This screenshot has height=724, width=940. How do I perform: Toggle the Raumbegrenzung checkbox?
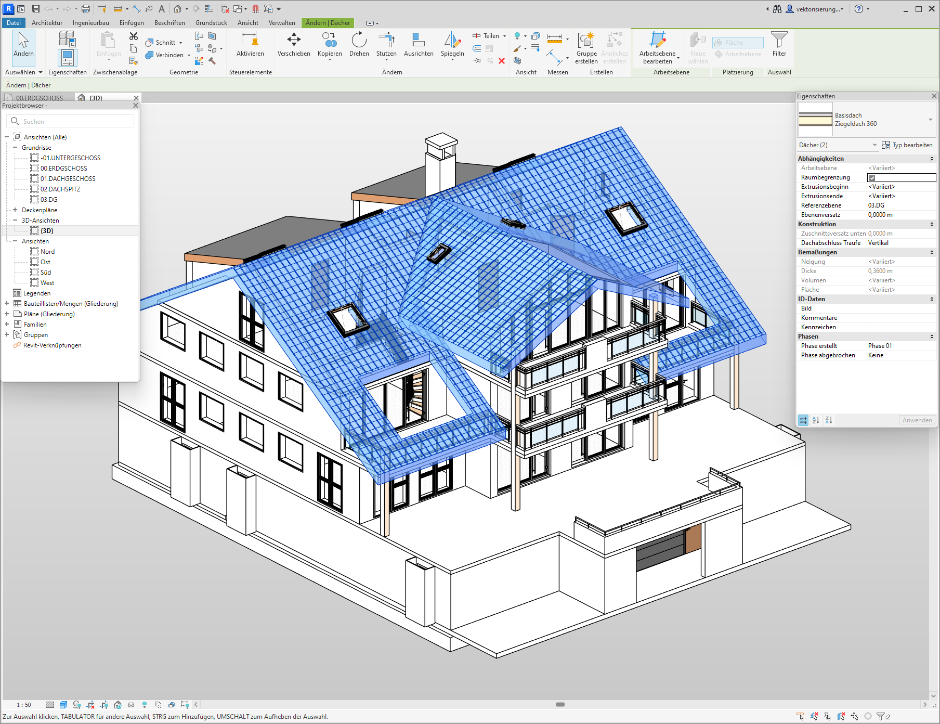point(872,178)
